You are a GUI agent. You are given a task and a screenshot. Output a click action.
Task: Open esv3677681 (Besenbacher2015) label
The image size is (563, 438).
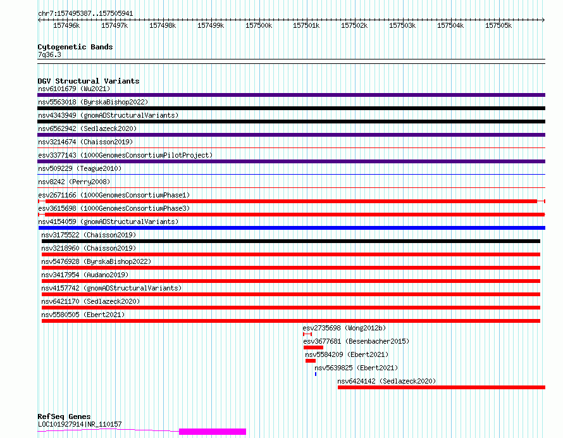click(356, 341)
